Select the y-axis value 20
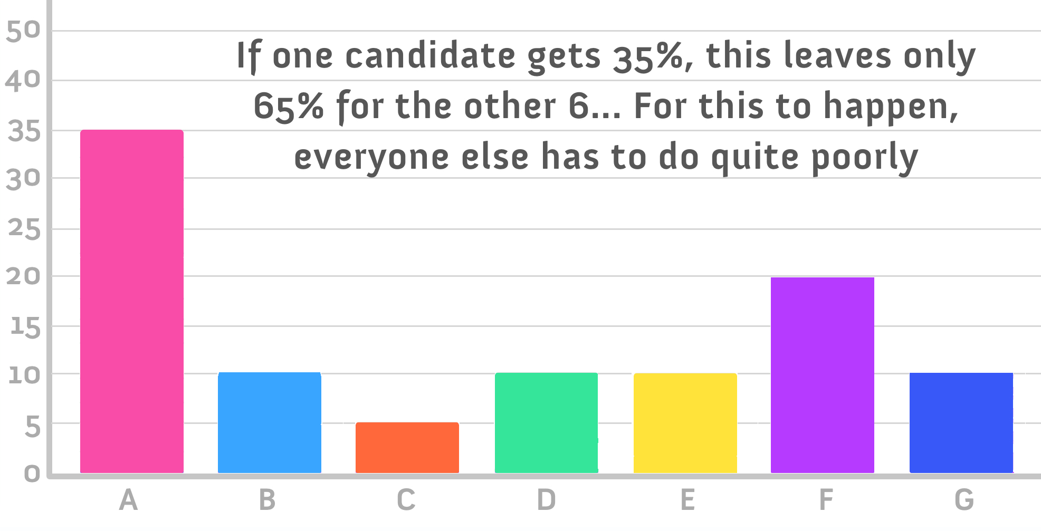This screenshot has height=531, width=1041. coord(23,276)
